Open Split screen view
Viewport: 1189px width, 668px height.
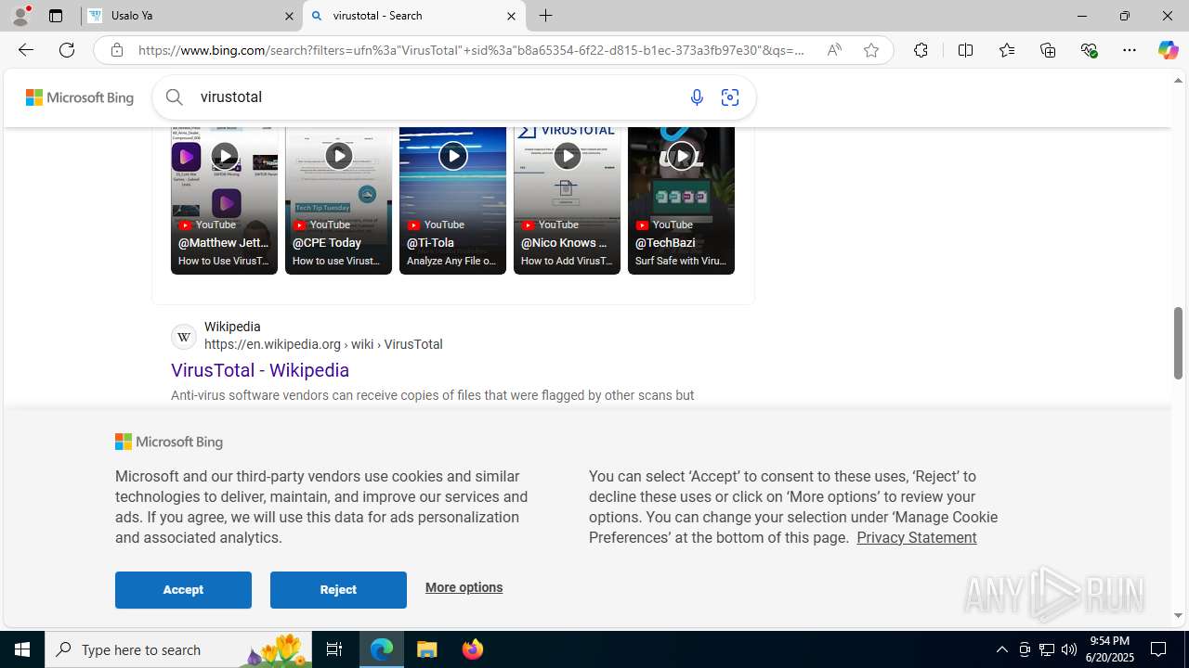(965, 50)
